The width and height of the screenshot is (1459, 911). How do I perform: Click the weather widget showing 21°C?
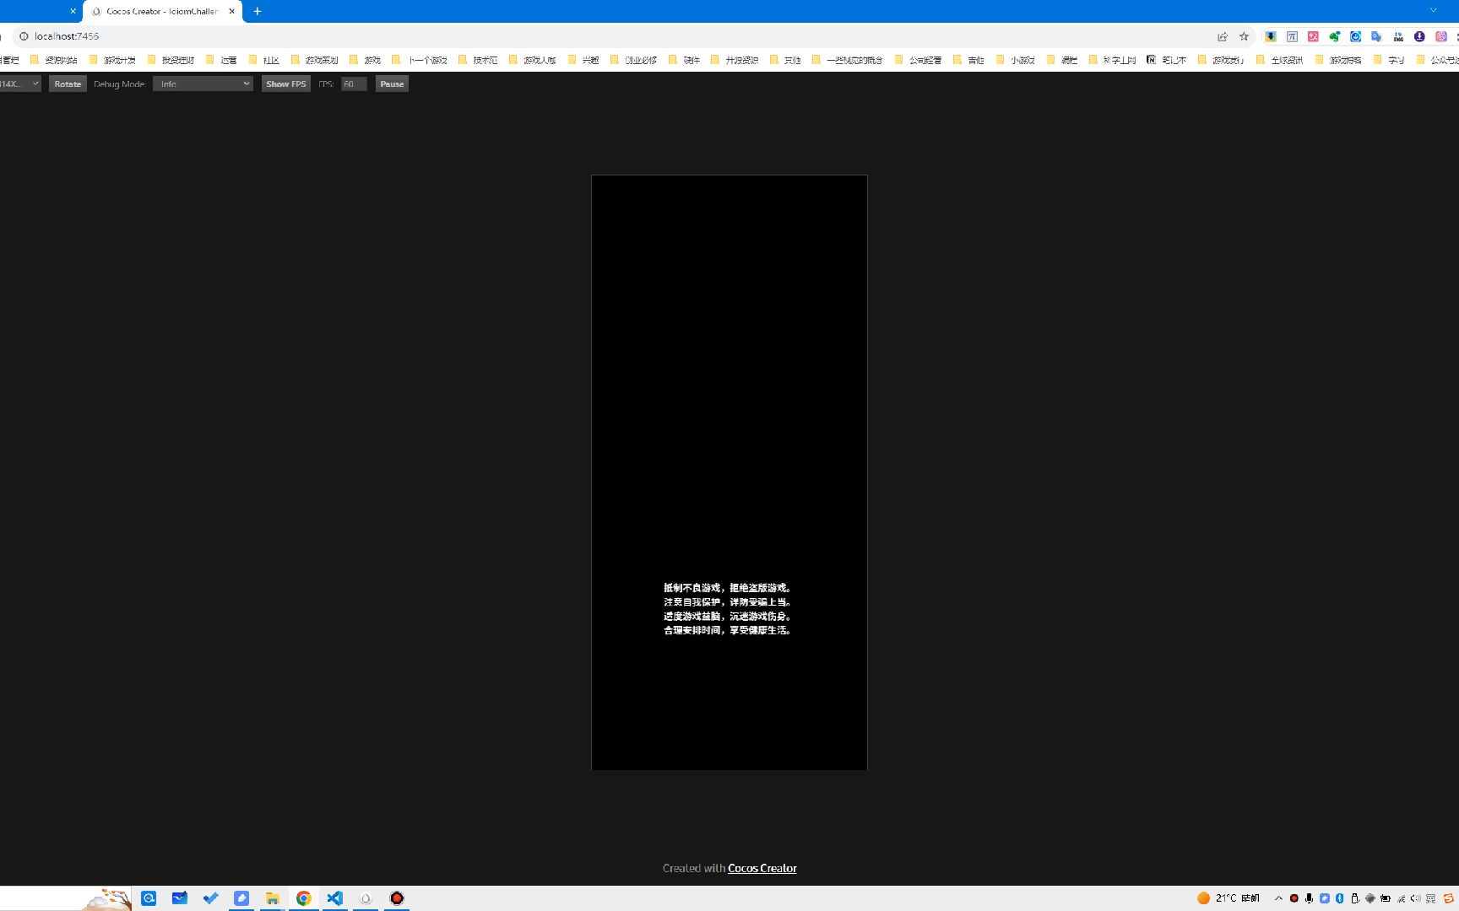(1228, 898)
